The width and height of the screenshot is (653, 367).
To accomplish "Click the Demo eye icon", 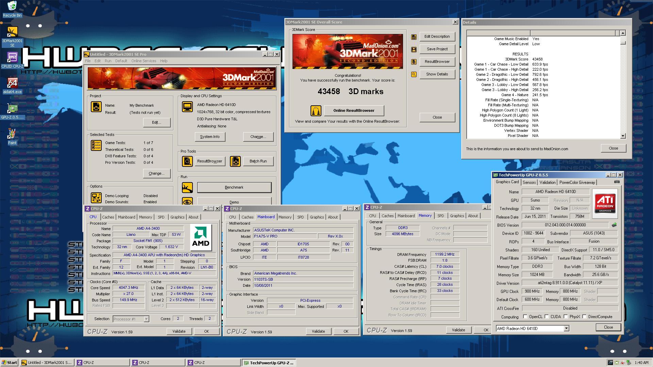I will tap(187, 202).
